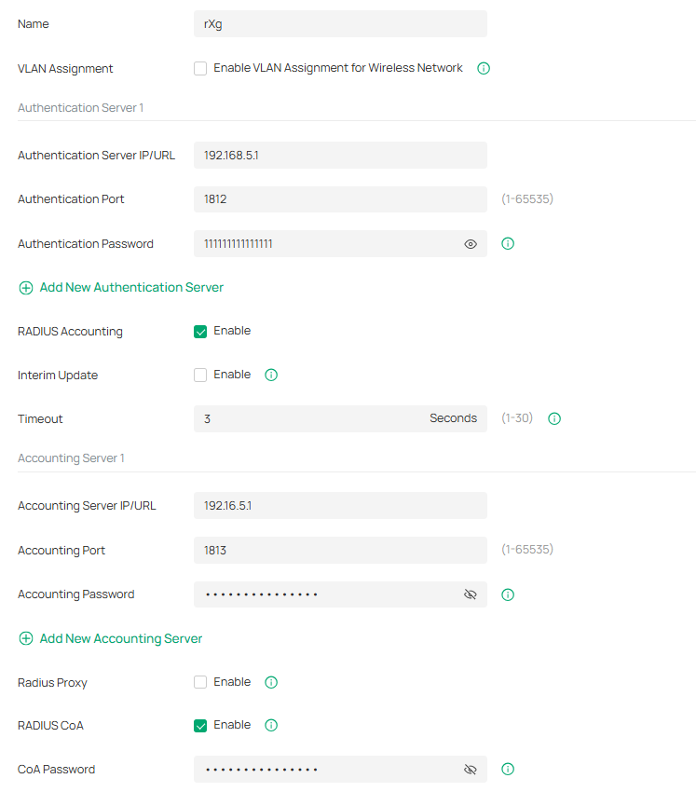Disable RADIUS Accounting checkbox
Image resolution: width=696 pixels, height=792 pixels.
pyautogui.click(x=200, y=332)
